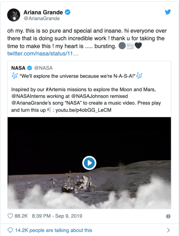Screen dimensions: 179x236
Task: Open the youtu.be/p4obGG_LeCM link
Action: [83, 110]
